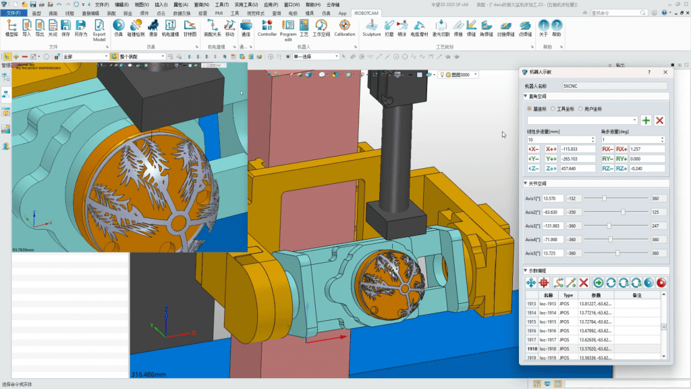Screen dimensions: 691x389
Task: Open the IROBOTCAM ribbon tab
Action: [366, 13]
